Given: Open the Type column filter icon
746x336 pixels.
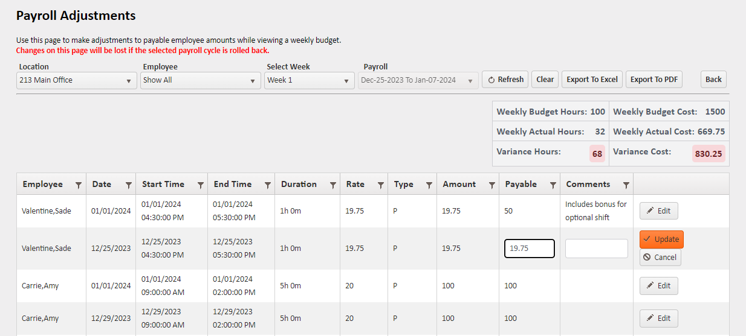Looking at the screenshot, I should pos(429,185).
